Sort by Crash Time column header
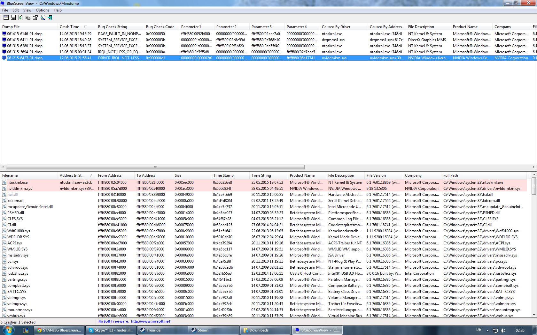 pyautogui.click(x=77, y=27)
